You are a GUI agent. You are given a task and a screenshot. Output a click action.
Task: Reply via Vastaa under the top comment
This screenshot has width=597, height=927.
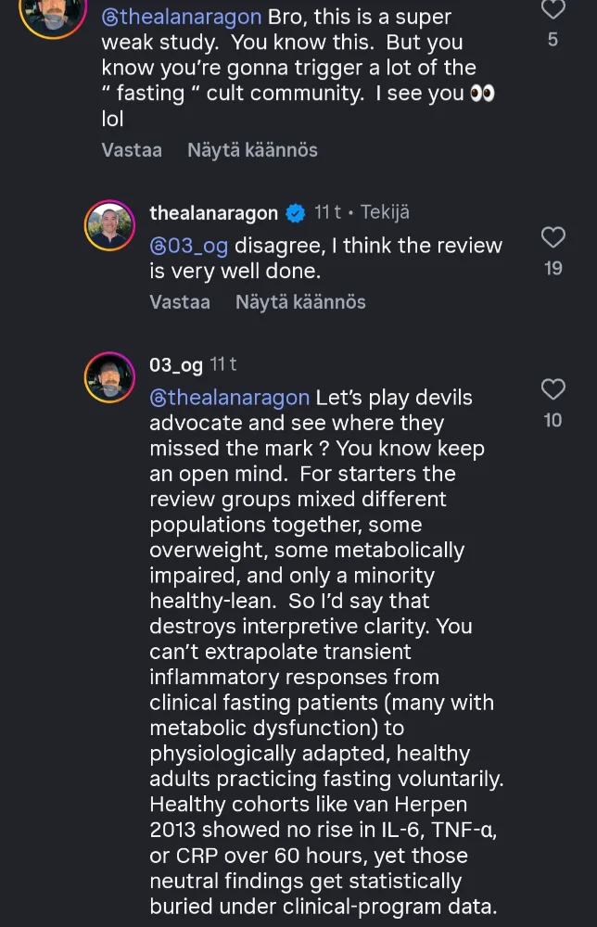132,150
